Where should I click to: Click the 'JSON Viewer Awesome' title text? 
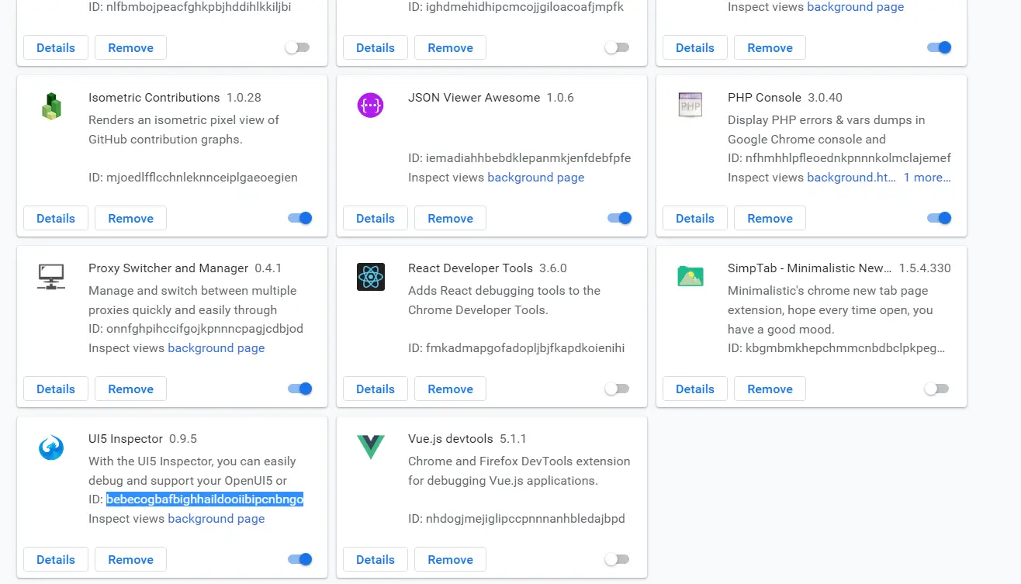click(474, 98)
